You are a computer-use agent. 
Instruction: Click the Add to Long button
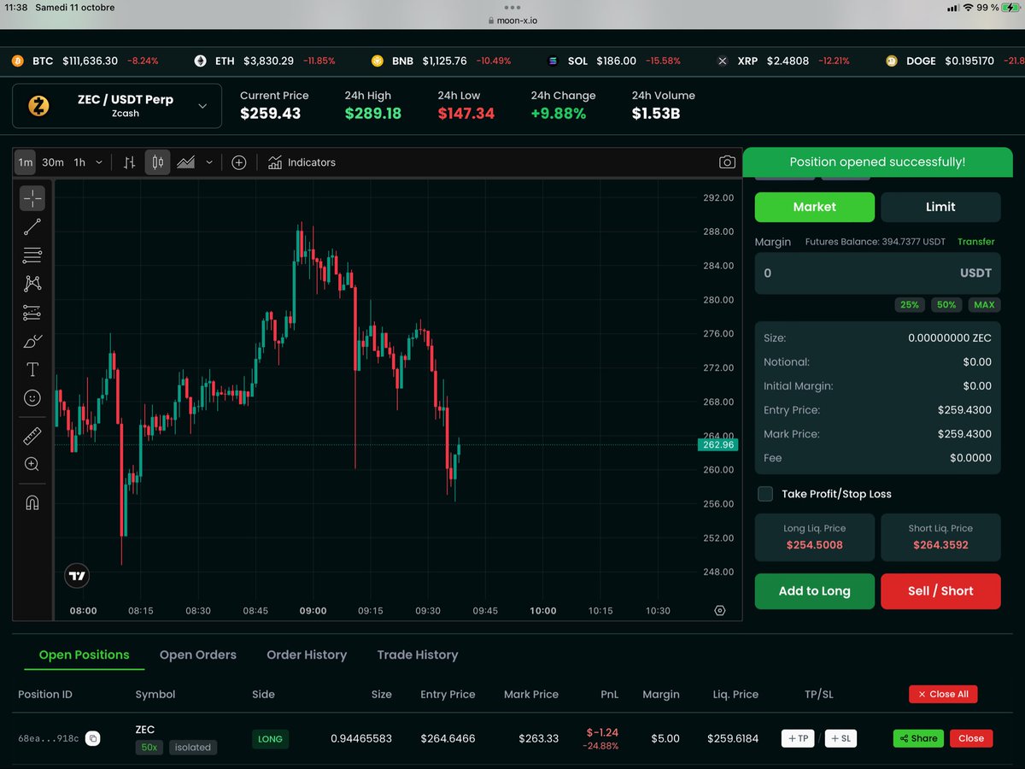point(815,591)
